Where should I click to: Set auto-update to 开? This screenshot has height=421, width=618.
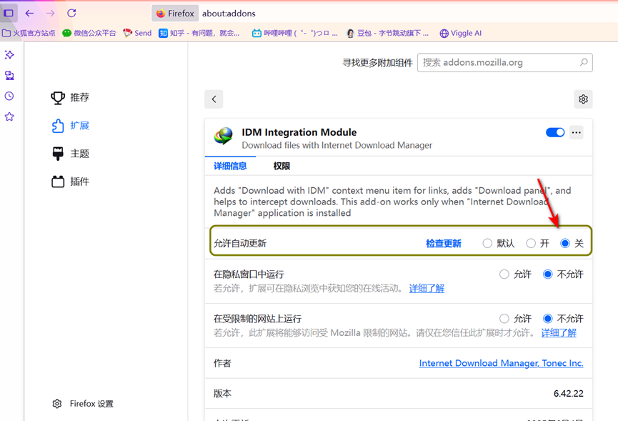coord(531,243)
